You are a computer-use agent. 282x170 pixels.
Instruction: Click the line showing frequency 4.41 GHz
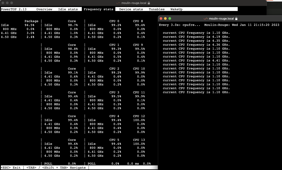pyautogui.click(x=196, y=60)
